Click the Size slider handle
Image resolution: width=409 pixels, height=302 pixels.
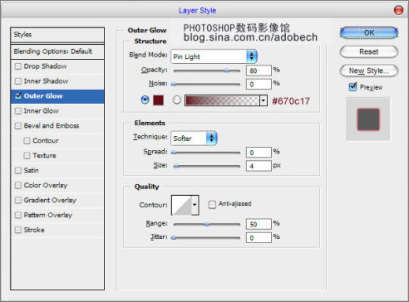176,166
